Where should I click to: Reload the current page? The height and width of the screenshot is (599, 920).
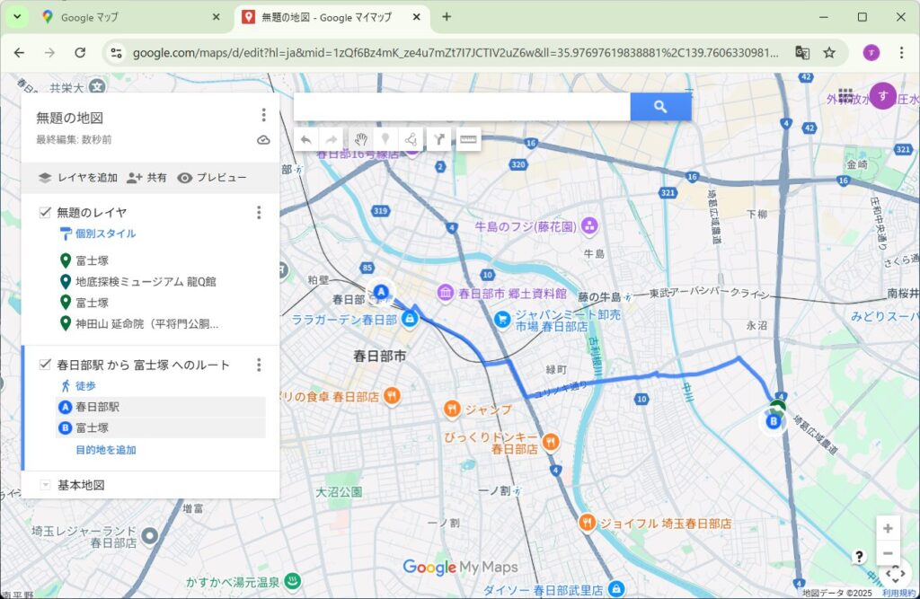[80, 53]
